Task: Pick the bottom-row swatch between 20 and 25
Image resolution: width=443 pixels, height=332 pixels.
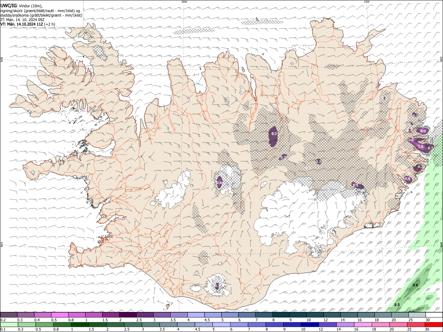Action: [399, 325]
